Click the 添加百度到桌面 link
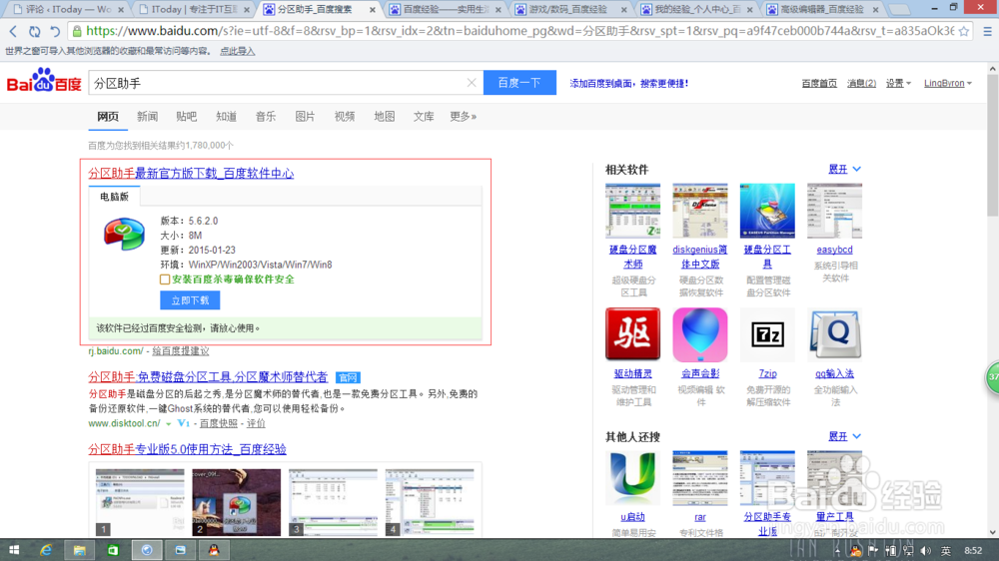 pos(628,83)
